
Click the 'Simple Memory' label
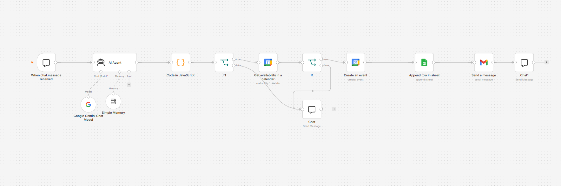pos(113,113)
